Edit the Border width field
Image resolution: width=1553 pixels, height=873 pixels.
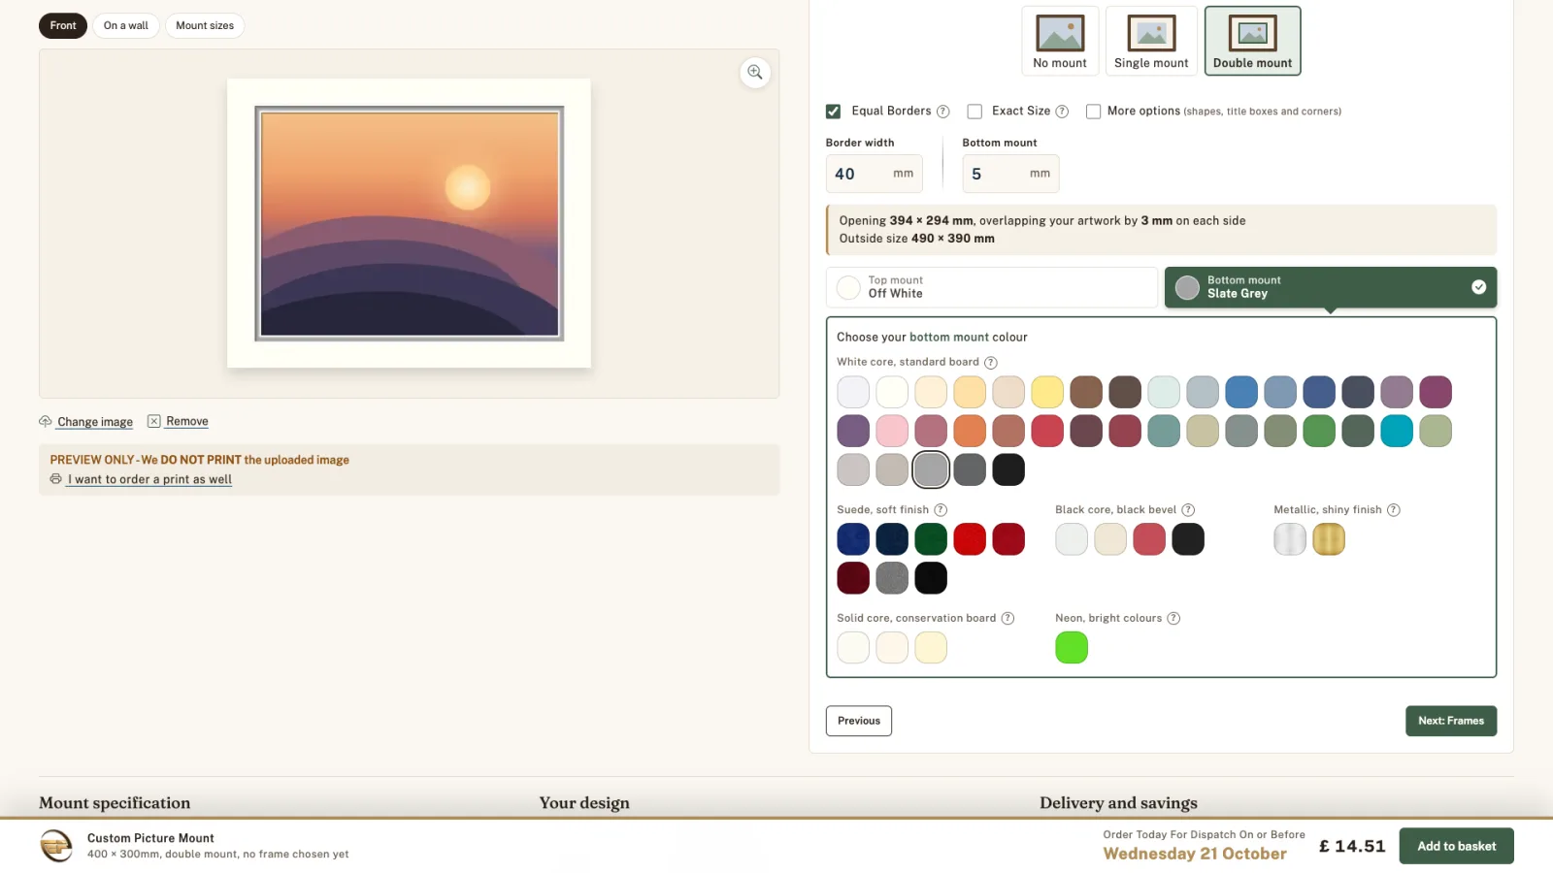(874, 174)
